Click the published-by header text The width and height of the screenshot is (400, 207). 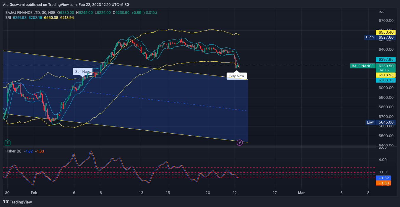click(x=66, y=4)
